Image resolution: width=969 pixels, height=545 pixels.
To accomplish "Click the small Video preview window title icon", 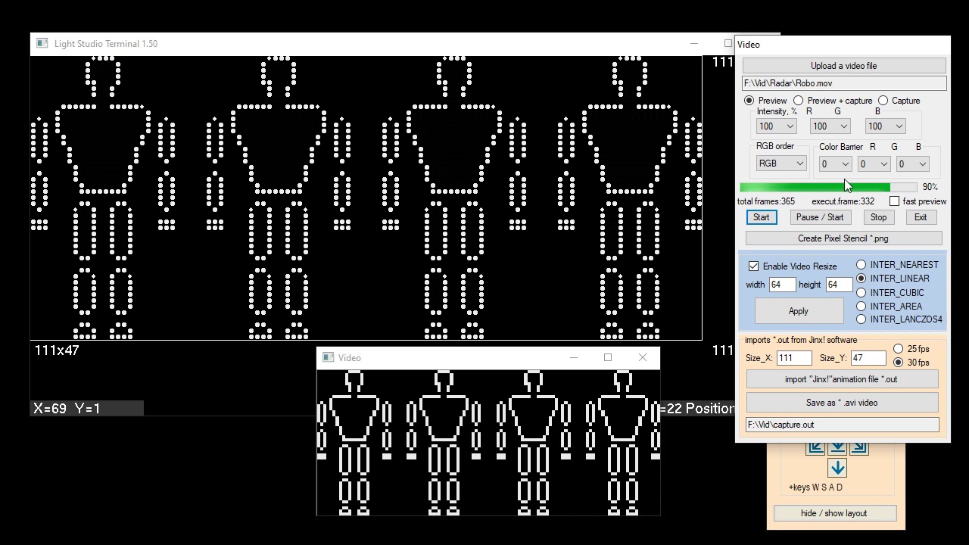I will (x=328, y=358).
